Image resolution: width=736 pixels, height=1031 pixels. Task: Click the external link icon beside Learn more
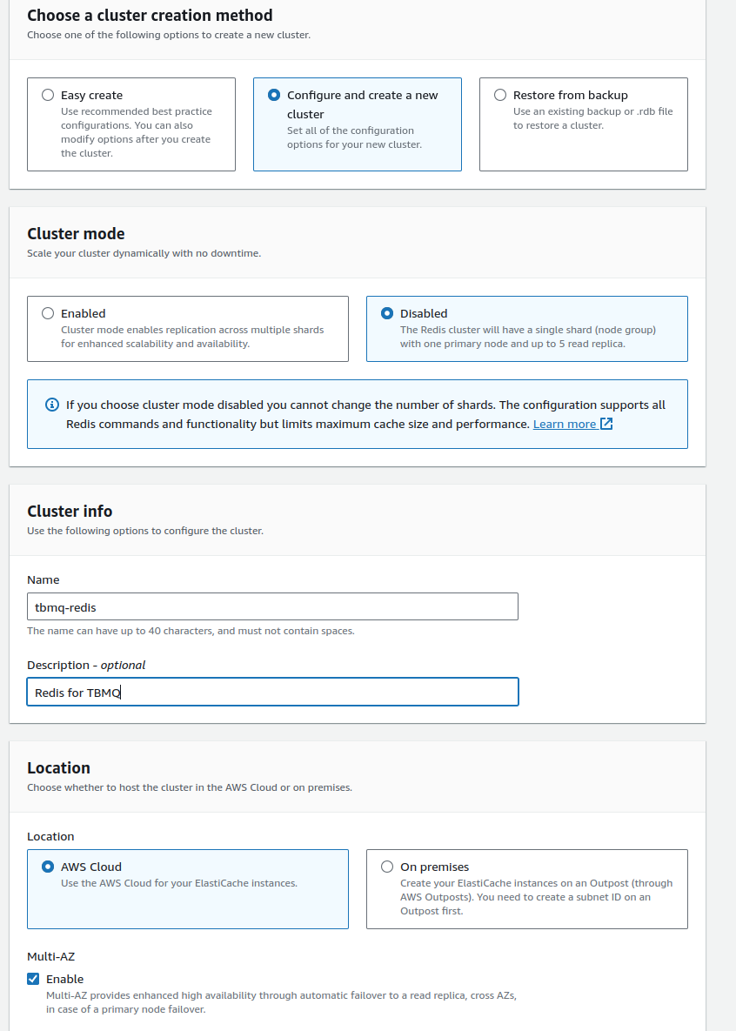pos(606,424)
